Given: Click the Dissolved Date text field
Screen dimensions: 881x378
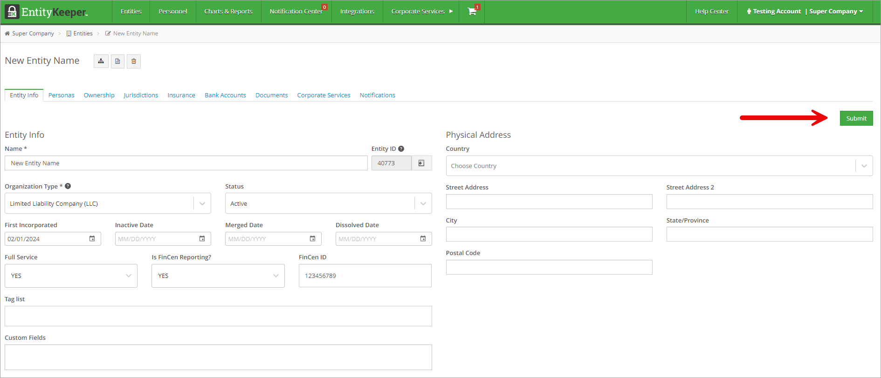Looking at the screenshot, I should [384, 239].
